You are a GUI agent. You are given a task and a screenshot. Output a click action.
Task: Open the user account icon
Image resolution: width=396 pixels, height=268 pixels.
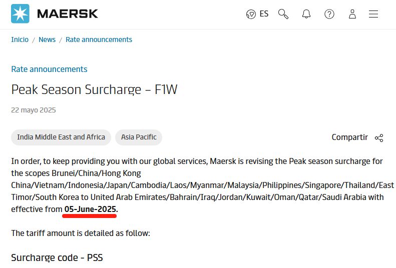[352, 14]
